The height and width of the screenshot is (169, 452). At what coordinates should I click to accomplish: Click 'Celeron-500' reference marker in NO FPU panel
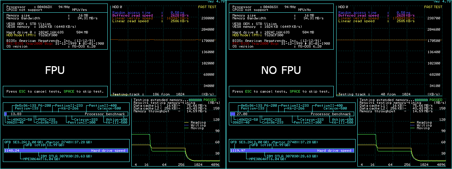tap(335, 108)
